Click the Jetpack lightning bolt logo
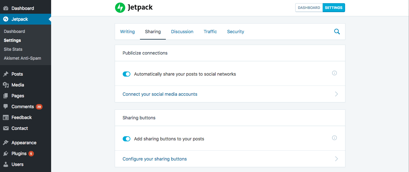This screenshot has width=409, height=172. pos(120,8)
